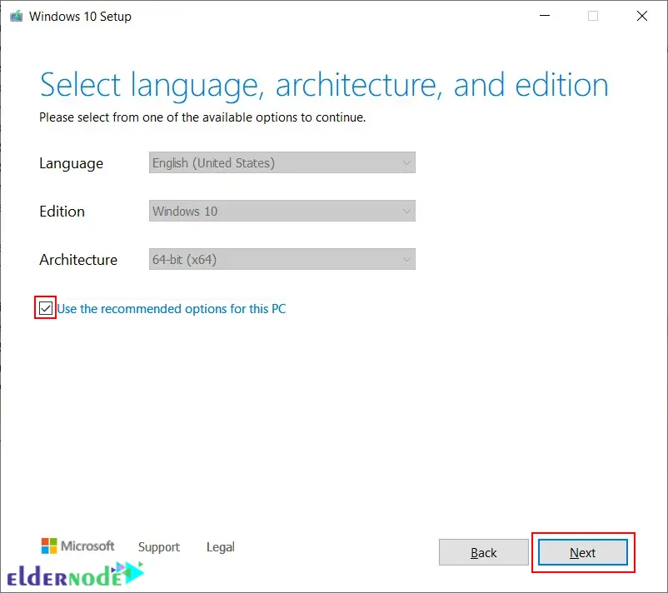Click the Microsoft logo
The image size is (668, 593).
77,546
